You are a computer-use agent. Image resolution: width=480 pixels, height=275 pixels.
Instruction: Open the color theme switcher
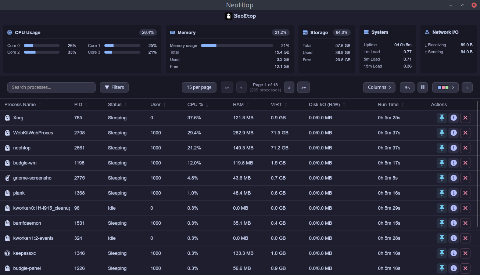[x=445, y=87]
